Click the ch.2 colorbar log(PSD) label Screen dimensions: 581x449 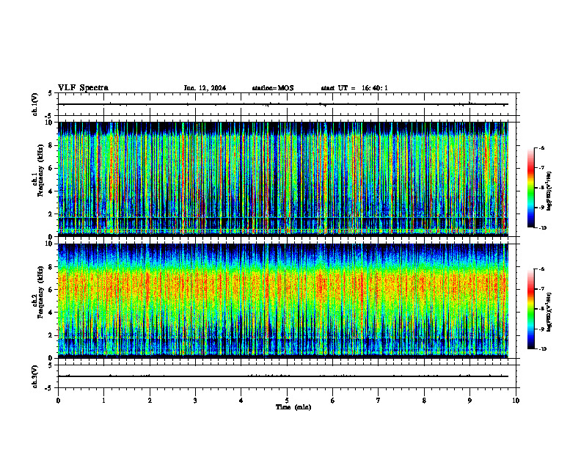pyautogui.click(x=549, y=312)
